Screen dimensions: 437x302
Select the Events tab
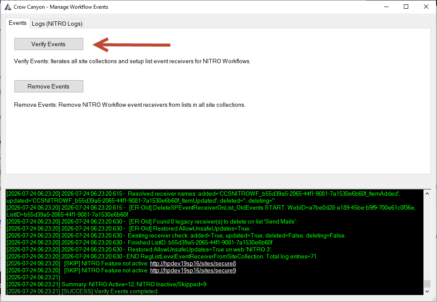click(x=17, y=23)
